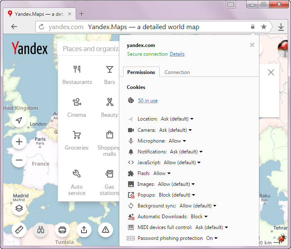Select the Groceries cart icon

(76, 135)
